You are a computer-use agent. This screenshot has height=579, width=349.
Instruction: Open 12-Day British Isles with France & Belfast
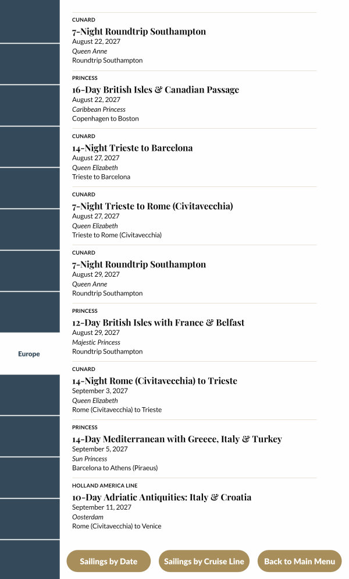click(158, 323)
